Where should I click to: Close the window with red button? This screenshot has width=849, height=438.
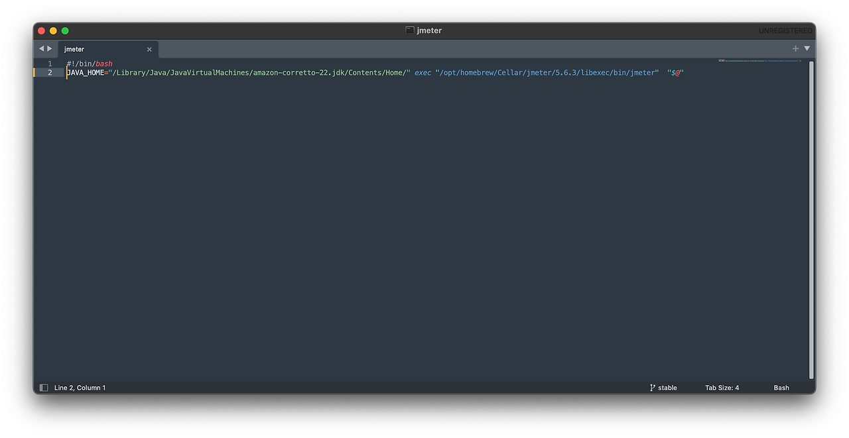pos(41,30)
